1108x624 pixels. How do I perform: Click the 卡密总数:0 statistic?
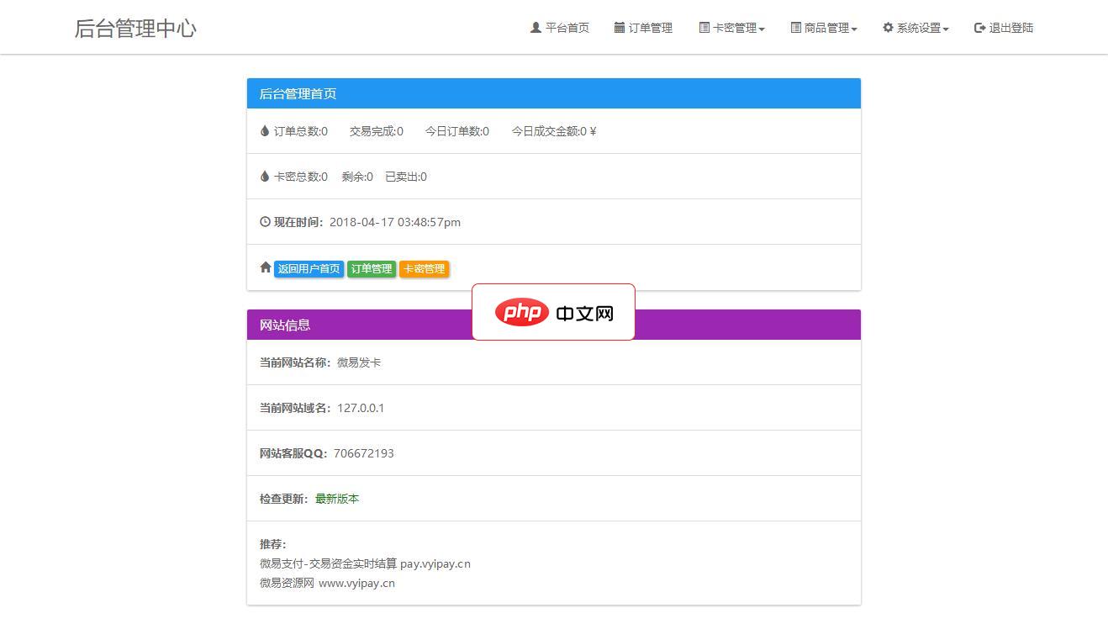click(300, 177)
